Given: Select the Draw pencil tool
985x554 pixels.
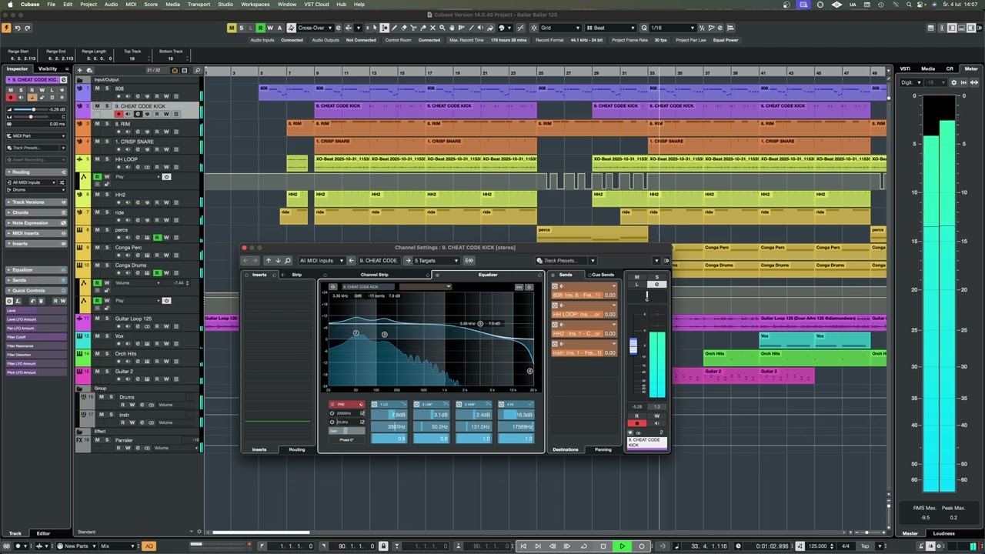Looking at the screenshot, I should click(394, 28).
